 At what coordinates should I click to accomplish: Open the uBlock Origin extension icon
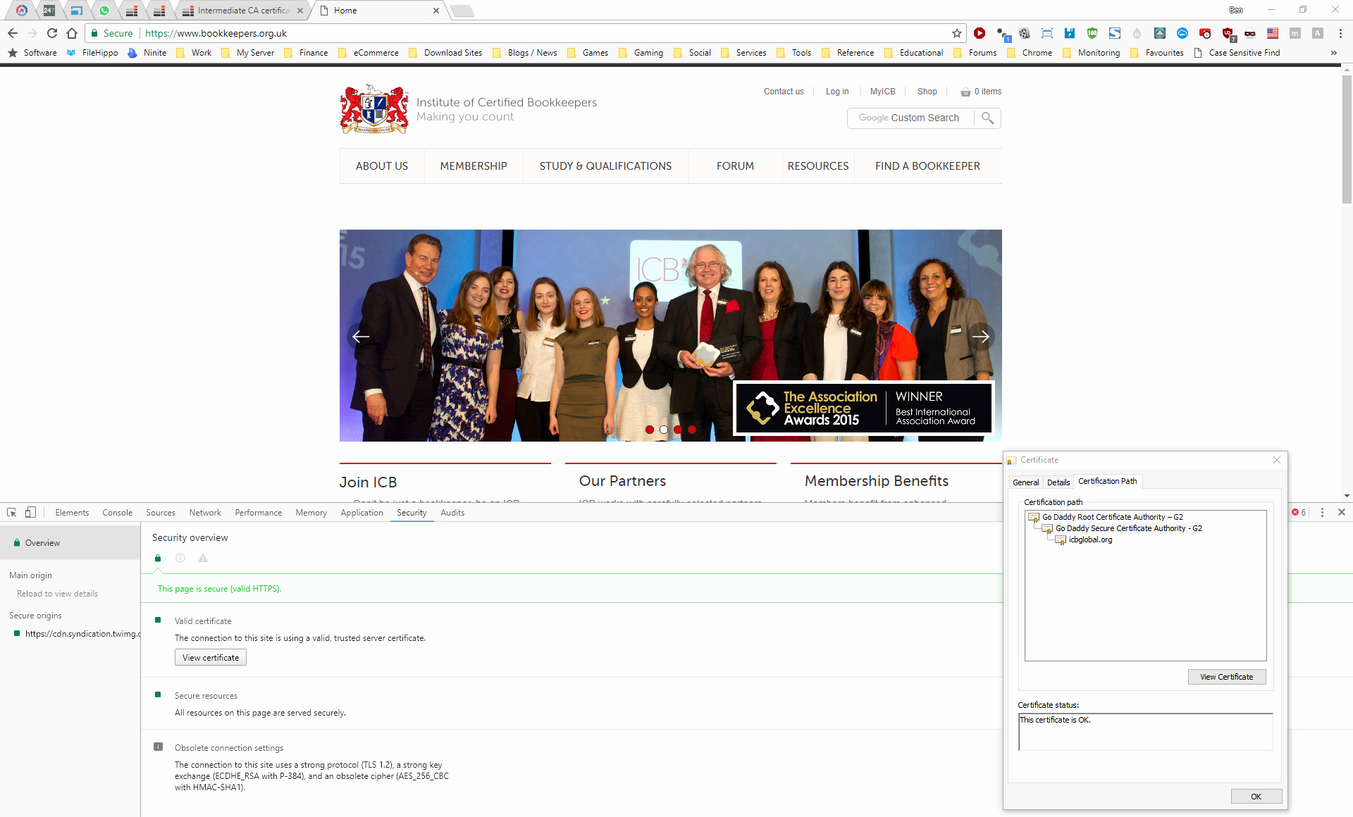tap(1228, 33)
